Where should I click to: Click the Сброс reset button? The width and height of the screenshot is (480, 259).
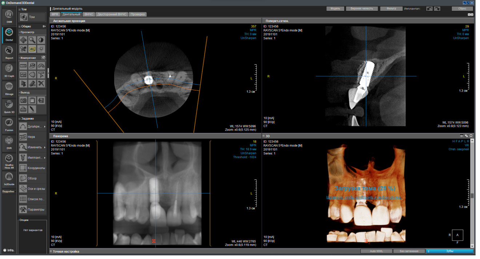coord(462,9)
